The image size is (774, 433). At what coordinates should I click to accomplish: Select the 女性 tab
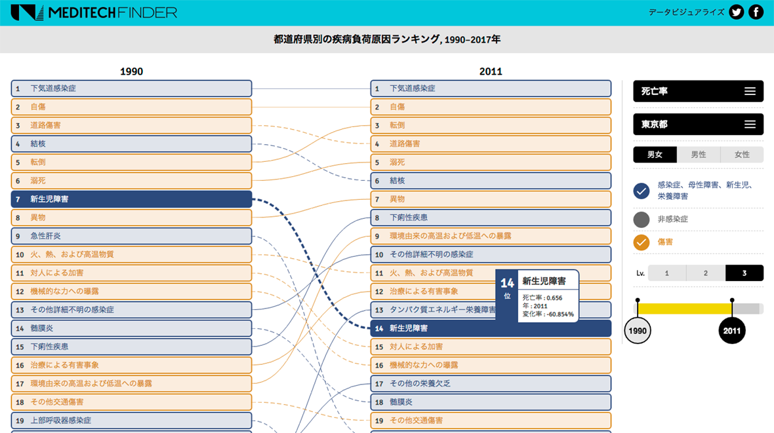pyautogui.click(x=742, y=155)
